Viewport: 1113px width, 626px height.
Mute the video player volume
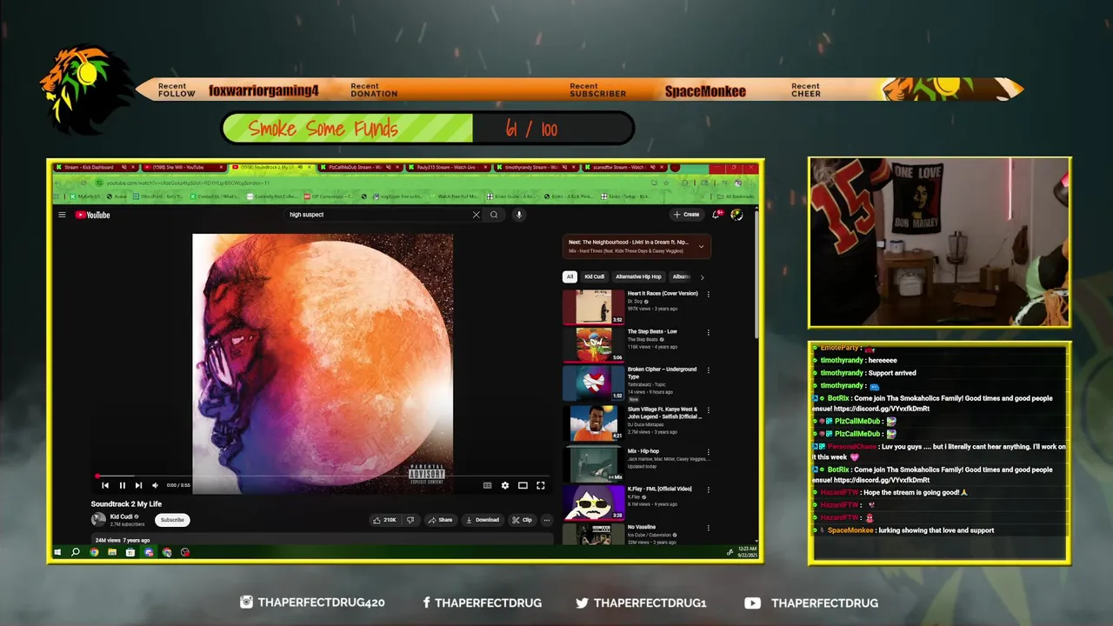(155, 485)
